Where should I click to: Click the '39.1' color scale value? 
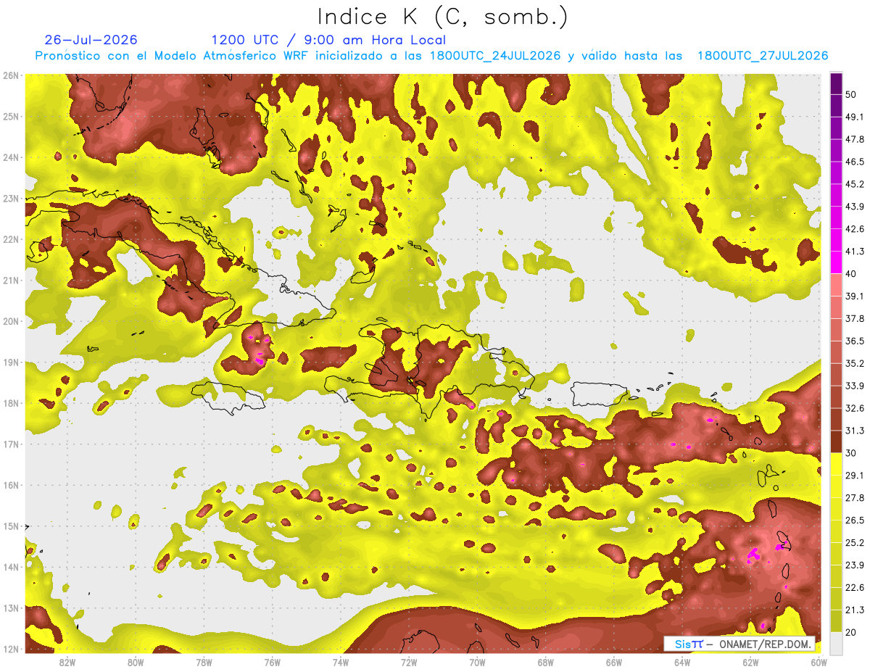tap(854, 296)
